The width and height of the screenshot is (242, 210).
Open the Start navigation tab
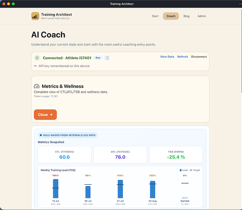(x=155, y=16)
